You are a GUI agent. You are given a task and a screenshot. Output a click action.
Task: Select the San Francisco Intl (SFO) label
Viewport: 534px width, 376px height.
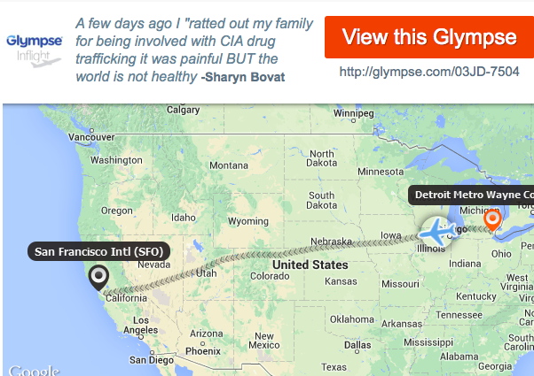tap(98, 251)
